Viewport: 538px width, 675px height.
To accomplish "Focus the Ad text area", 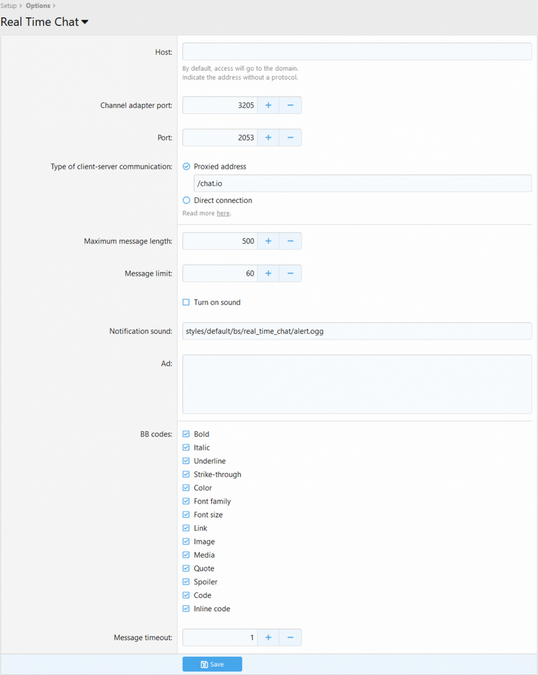I will click(357, 384).
